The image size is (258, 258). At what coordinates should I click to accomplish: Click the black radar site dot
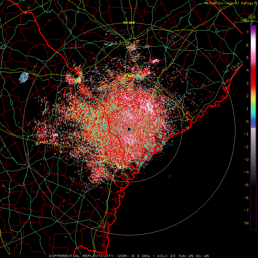coord(129,129)
